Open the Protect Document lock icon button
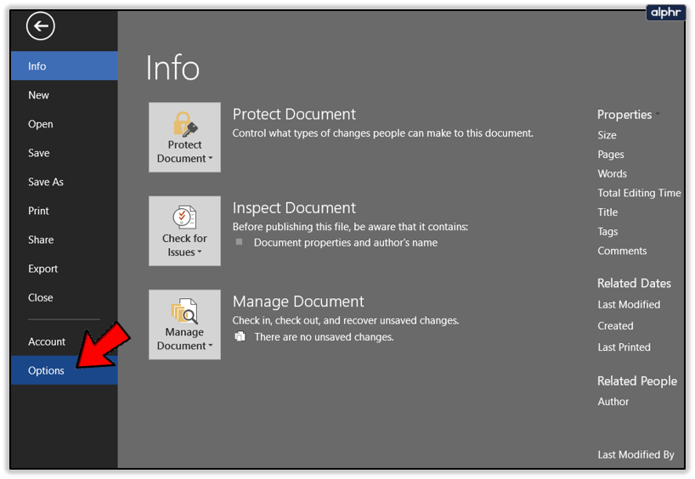 pos(184,138)
